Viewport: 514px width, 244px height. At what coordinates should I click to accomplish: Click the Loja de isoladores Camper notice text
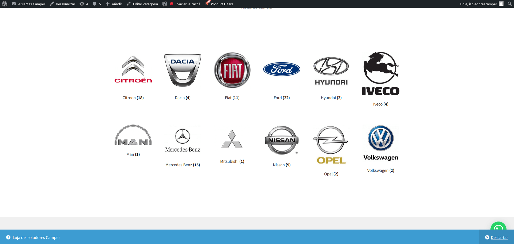[36, 238]
